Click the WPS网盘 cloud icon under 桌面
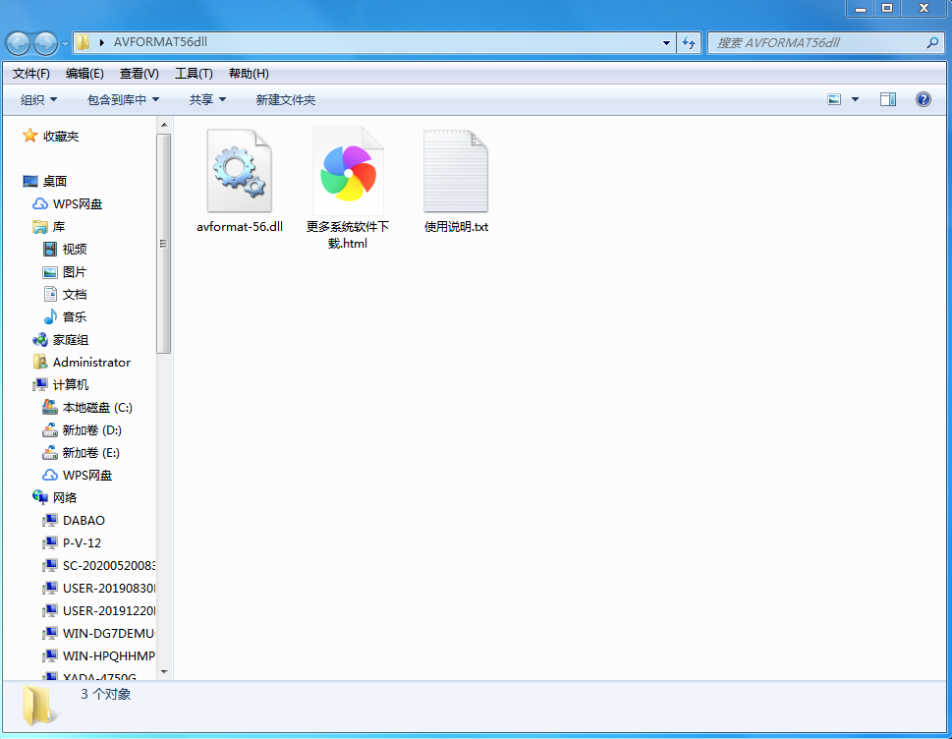The image size is (952, 739). tap(40, 203)
